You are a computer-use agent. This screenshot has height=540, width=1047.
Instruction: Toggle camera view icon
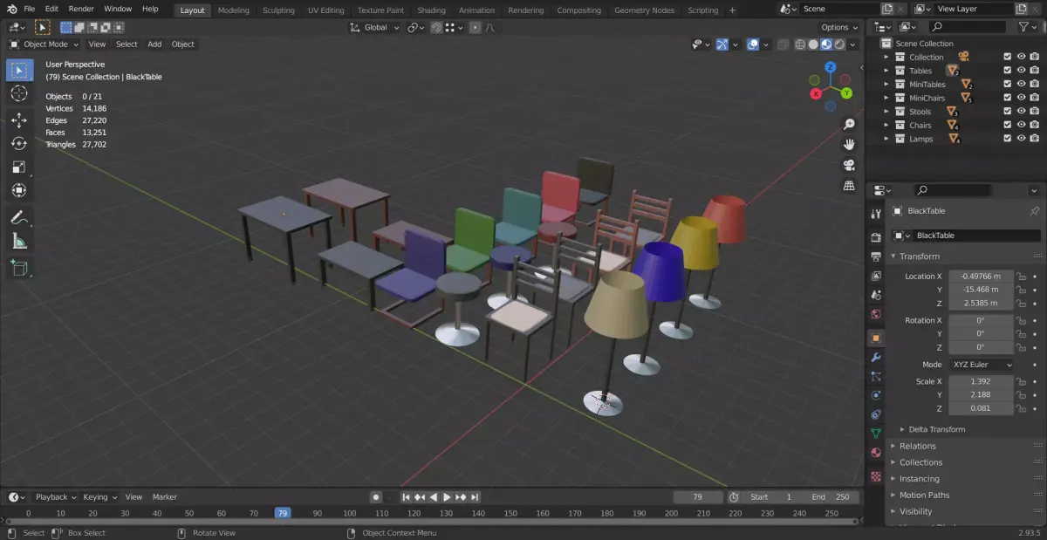[x=849, y=165]
